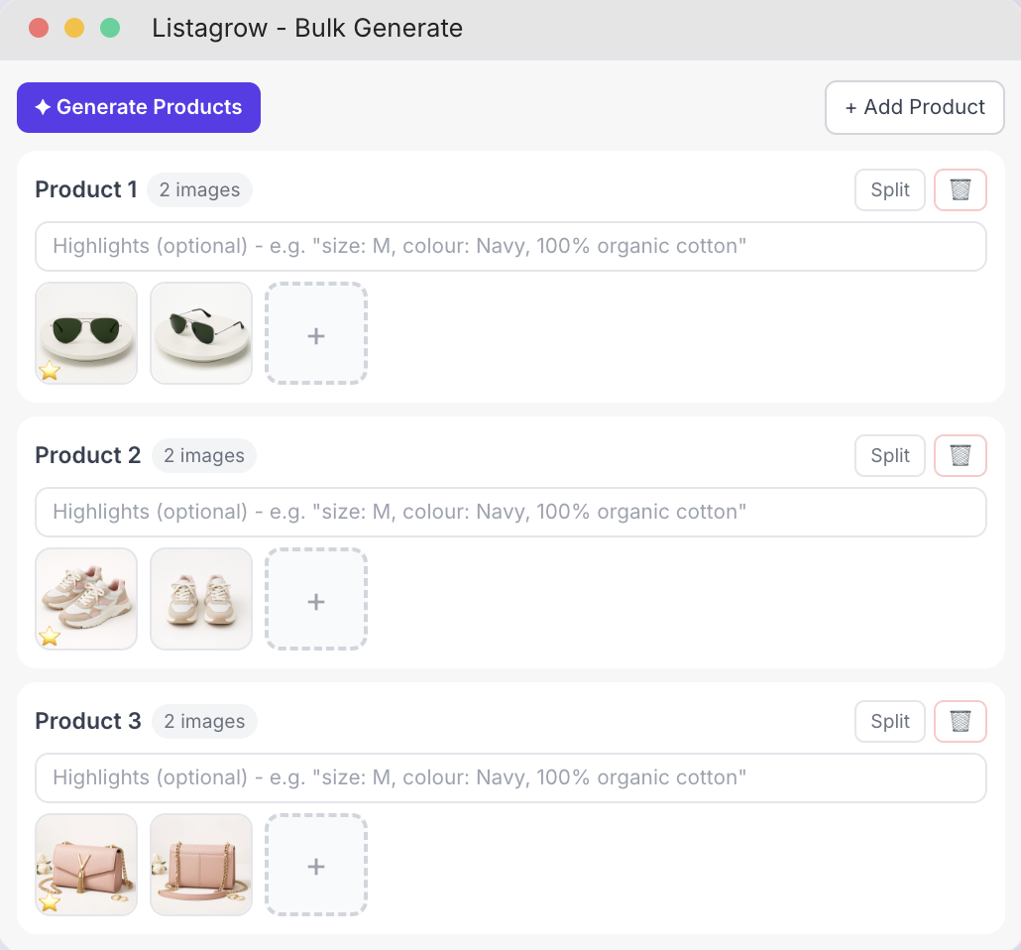Toggle the star on Product 2's first sneaker image
The height and width of the screenshot is (950, 1021).
pos(49,638)
